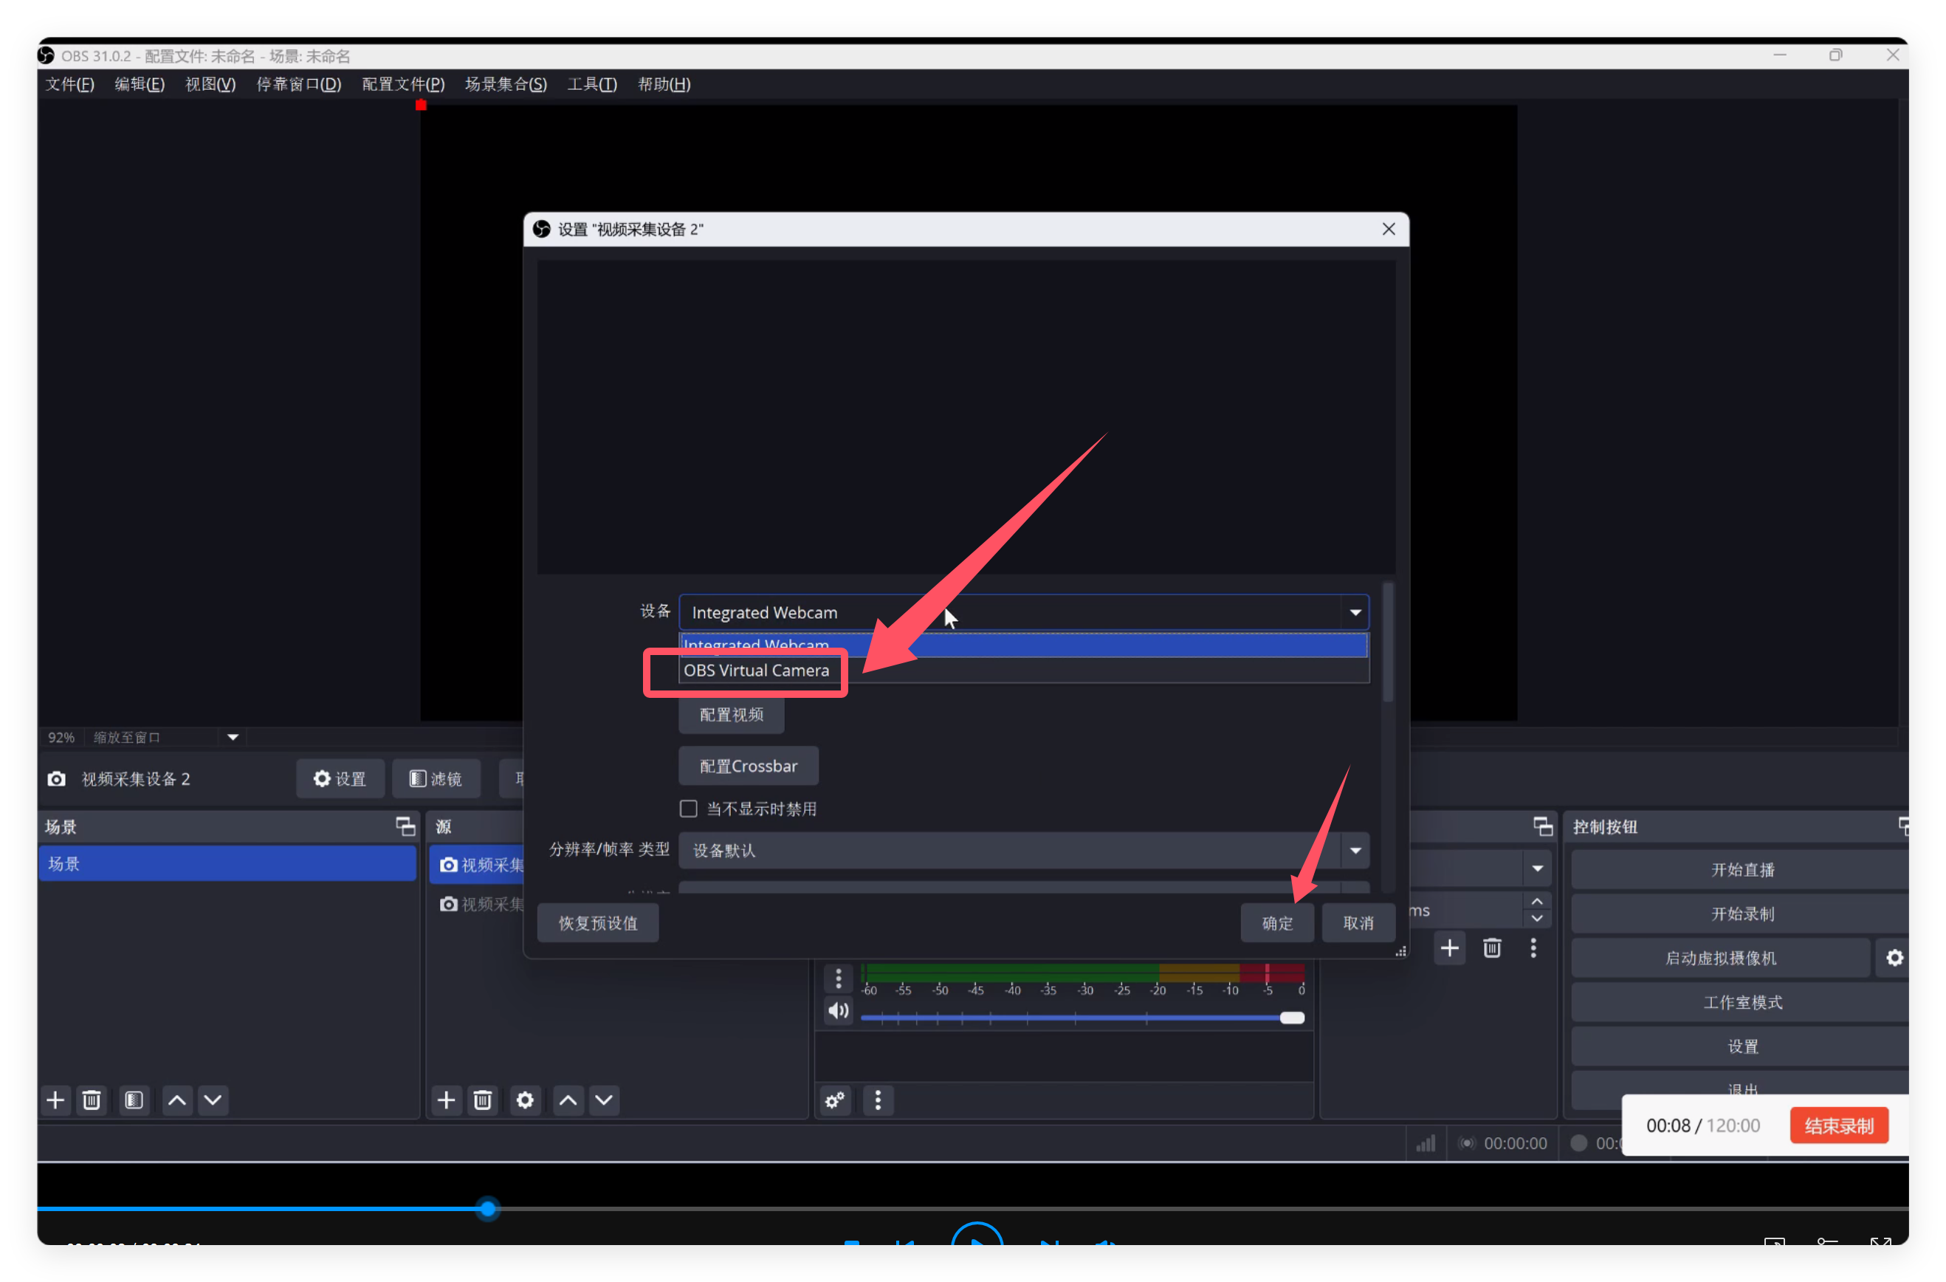Screen dimensions: 1946x1282
Task: Open source properties gear in Sources panel
Action: pos(525,1100)
